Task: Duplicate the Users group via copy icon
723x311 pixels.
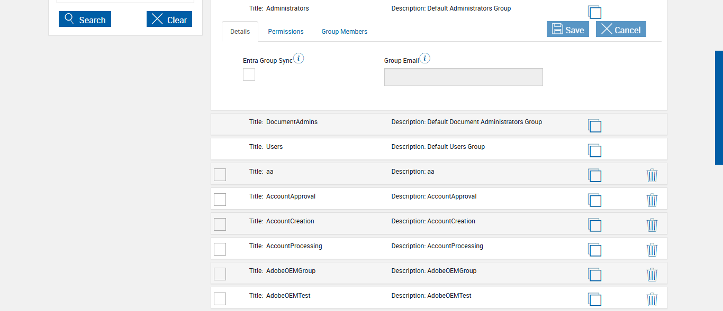Action: (594, 150)
